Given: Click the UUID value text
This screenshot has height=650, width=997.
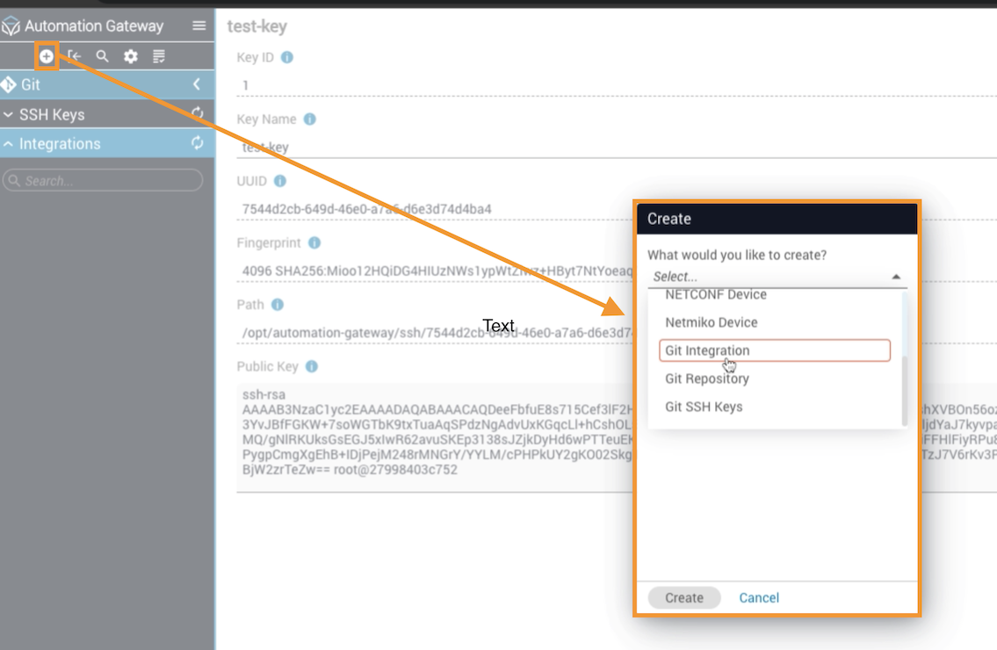Looking at the screenshot, I should [367, 209].
